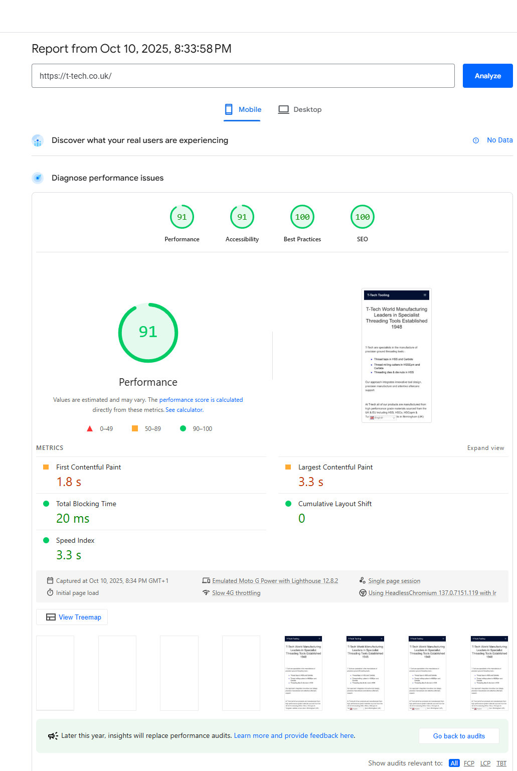The height and width of the screenshot is (771, 517).
Task: Open the See calculator link
Action: tap(184, 410)
